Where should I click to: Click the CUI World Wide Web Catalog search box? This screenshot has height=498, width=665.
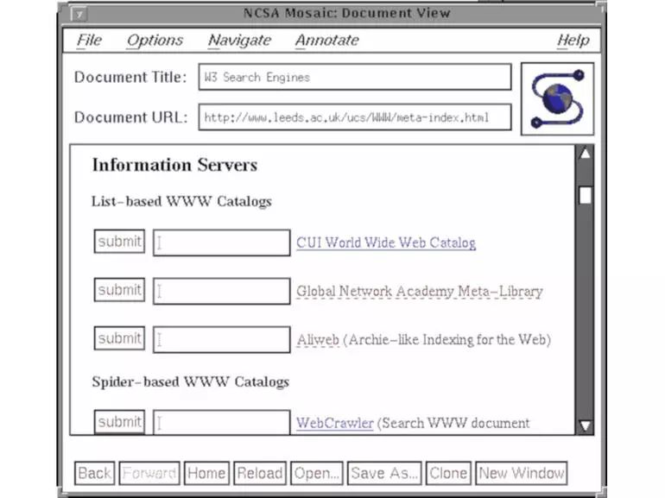coord(222,243)
